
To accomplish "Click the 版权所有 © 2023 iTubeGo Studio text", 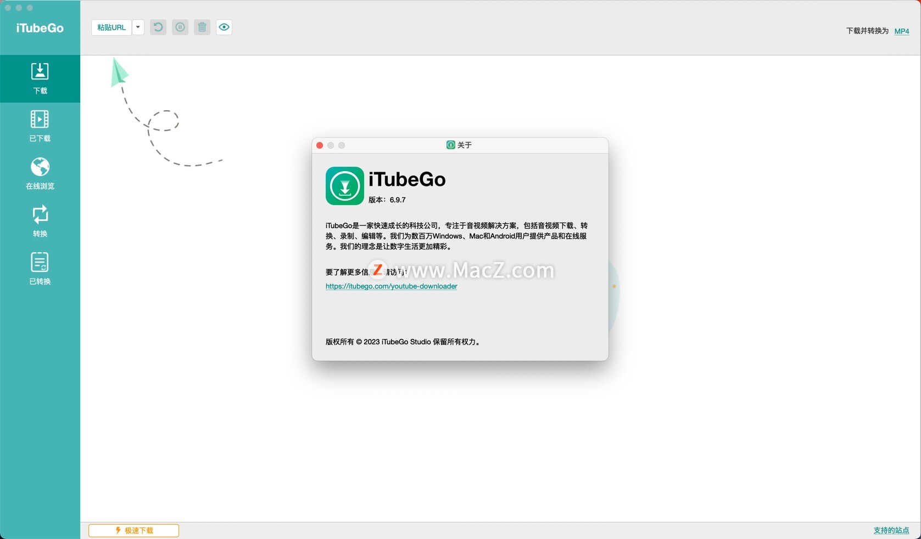I will coord(404,342).
